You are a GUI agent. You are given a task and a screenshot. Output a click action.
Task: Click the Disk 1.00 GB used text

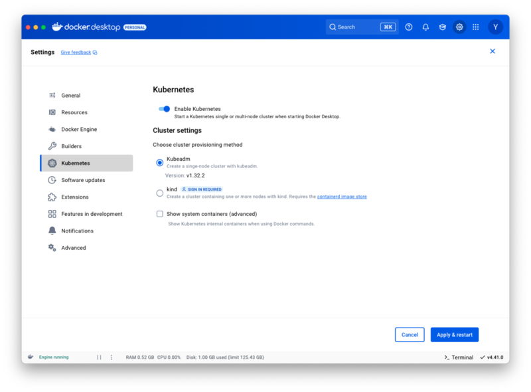point(225,357)
